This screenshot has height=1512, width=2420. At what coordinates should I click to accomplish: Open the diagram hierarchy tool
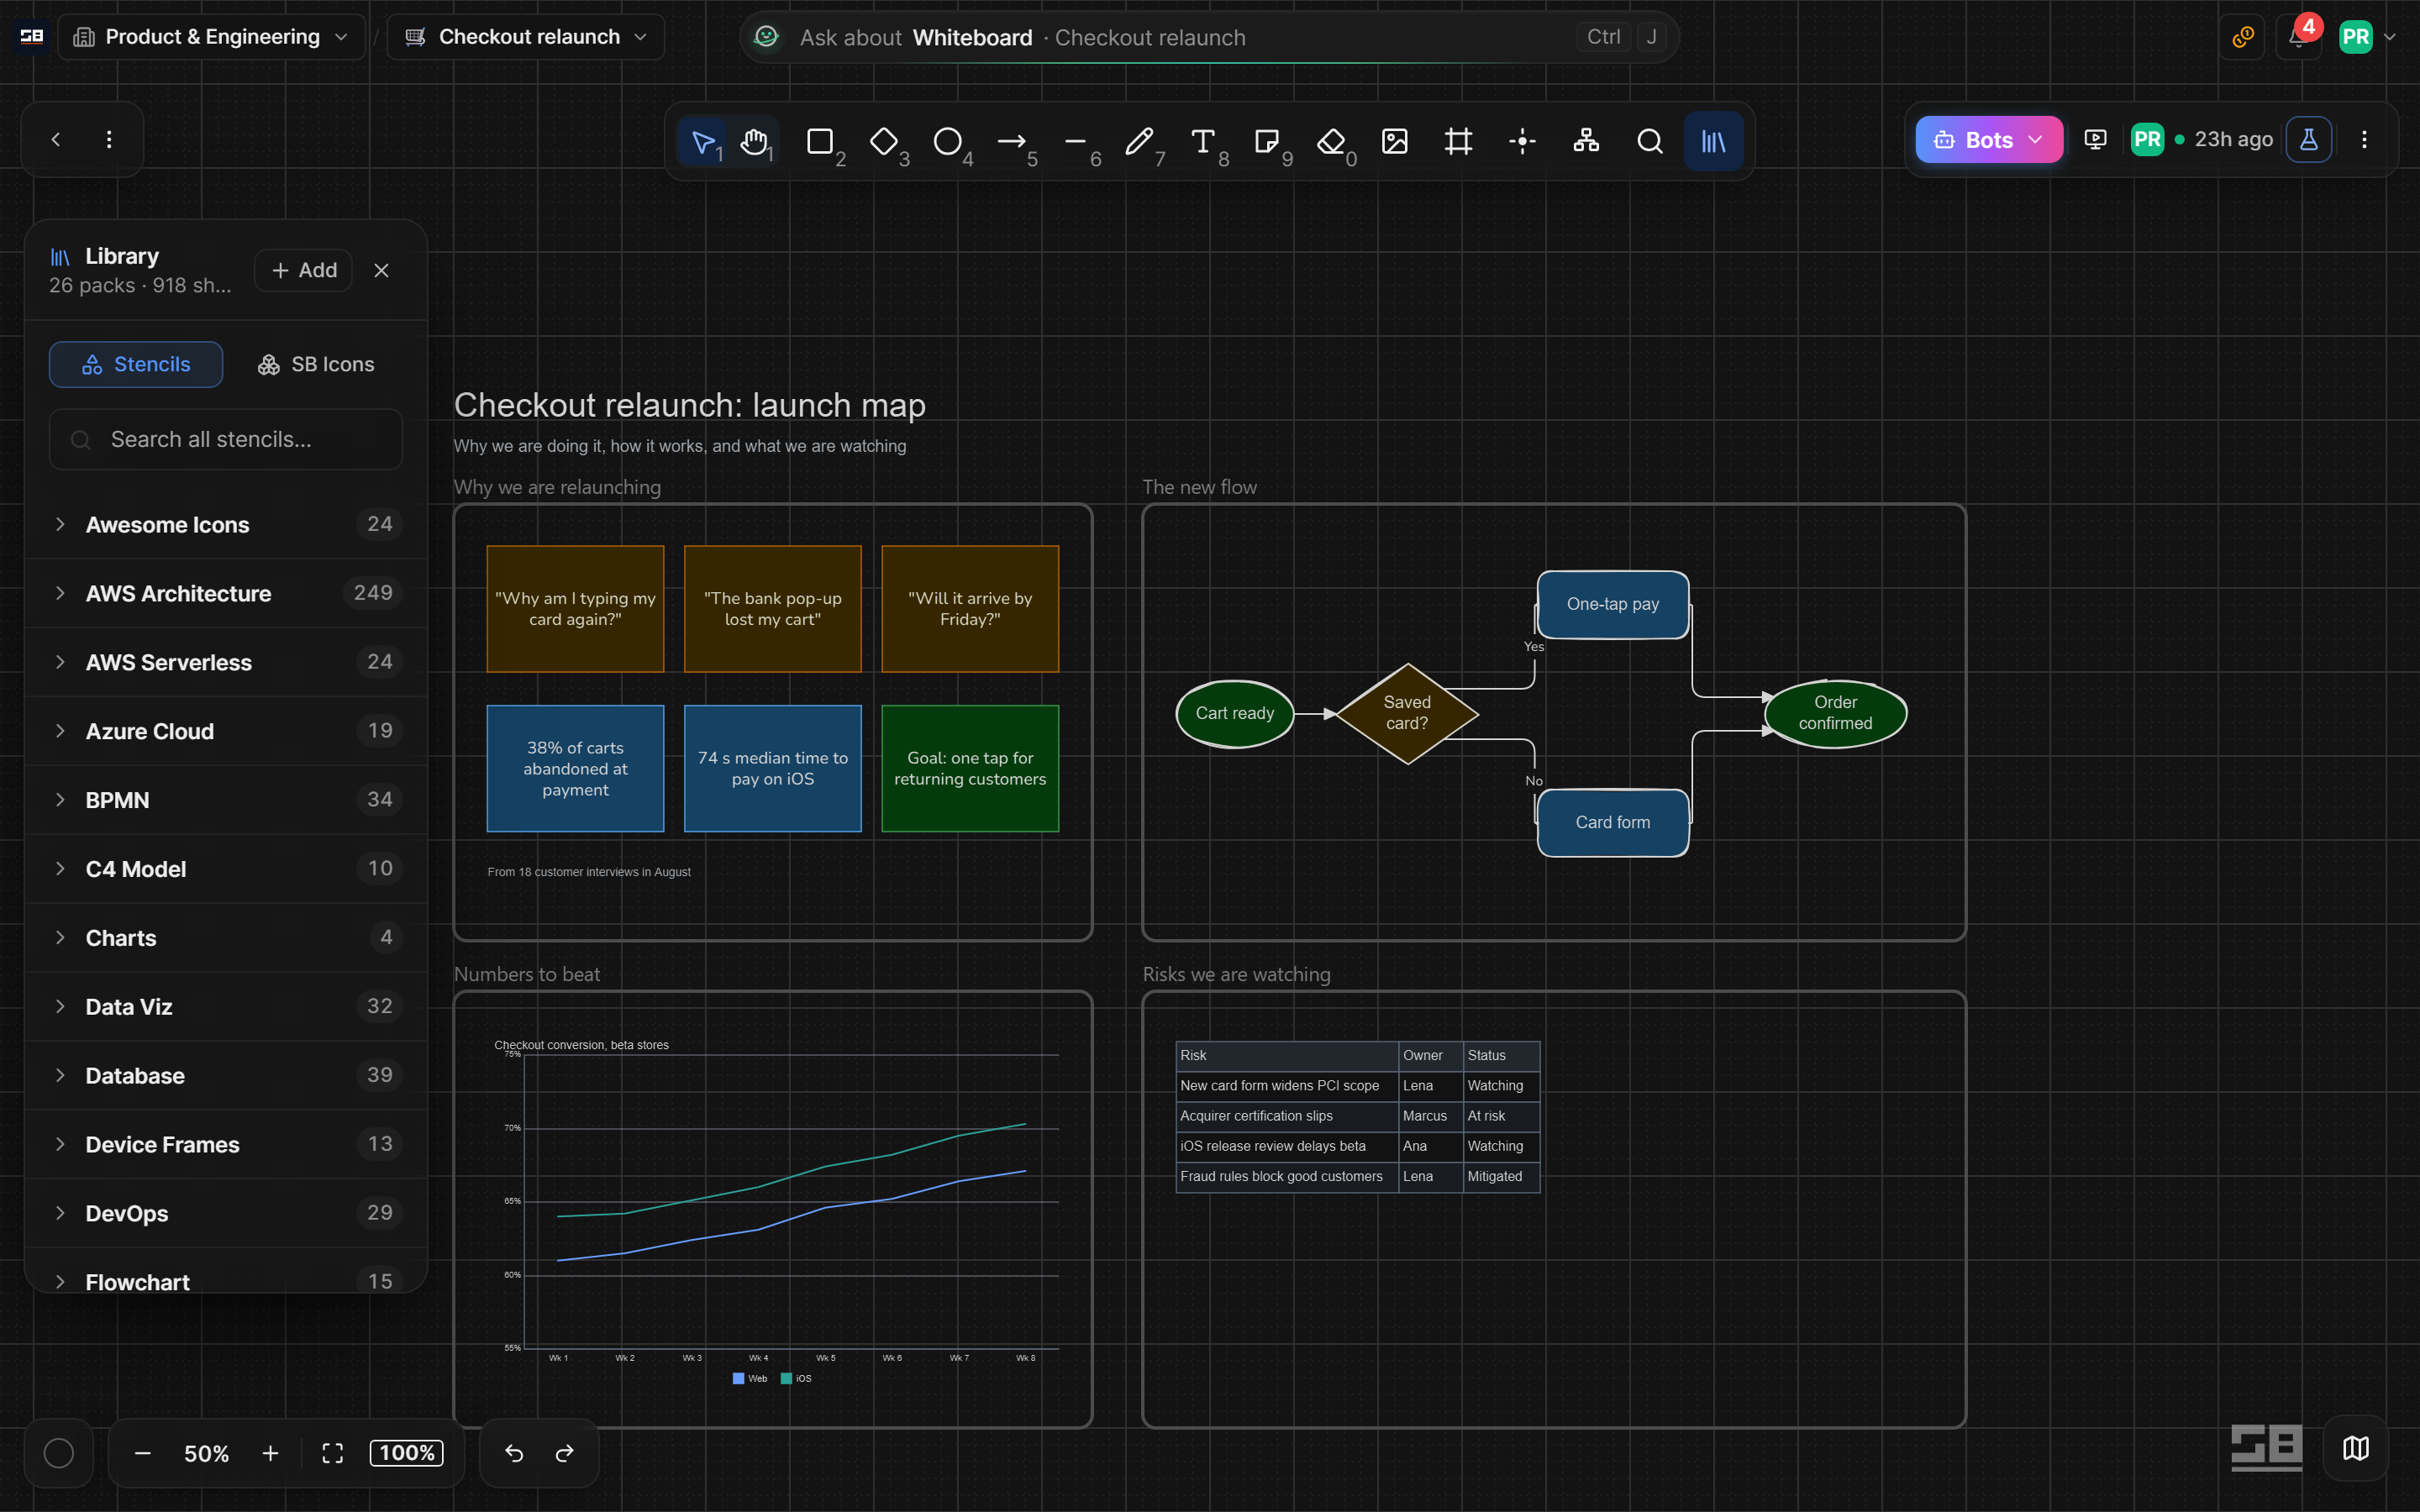(1587, 141)
